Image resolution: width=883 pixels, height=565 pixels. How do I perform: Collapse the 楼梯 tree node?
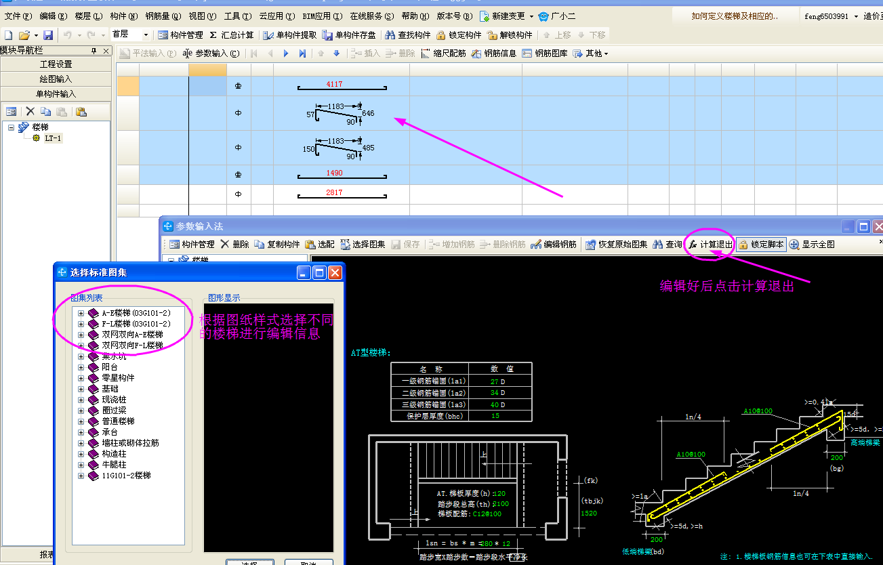click(11, 127)
